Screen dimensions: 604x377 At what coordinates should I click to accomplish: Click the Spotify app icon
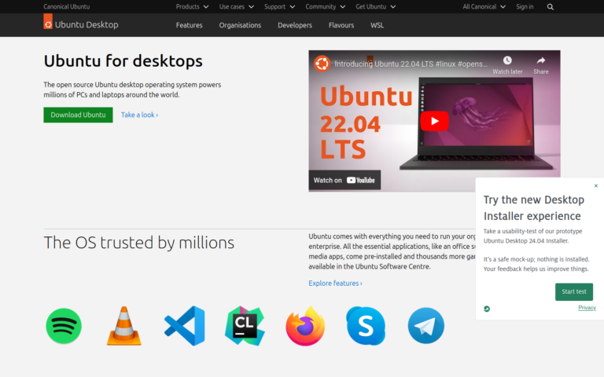[64, 326]
